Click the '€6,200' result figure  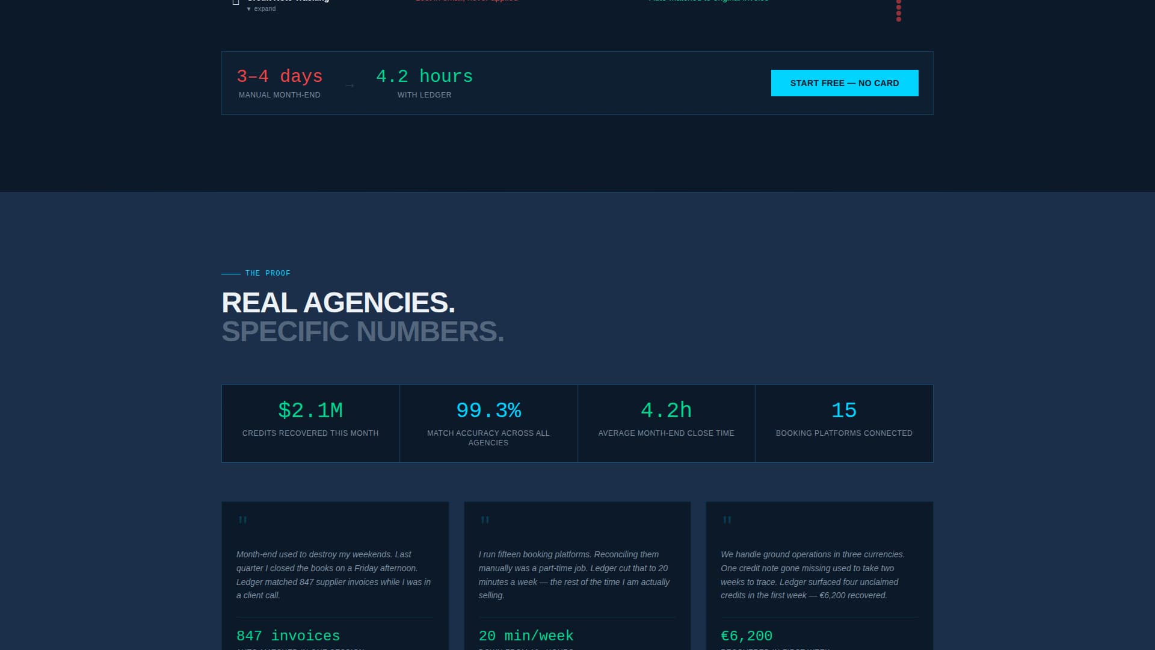(x=747, y=636)
